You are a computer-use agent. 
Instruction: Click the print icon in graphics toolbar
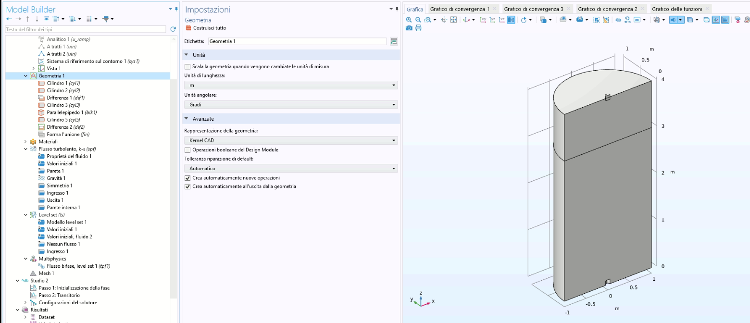418,28
